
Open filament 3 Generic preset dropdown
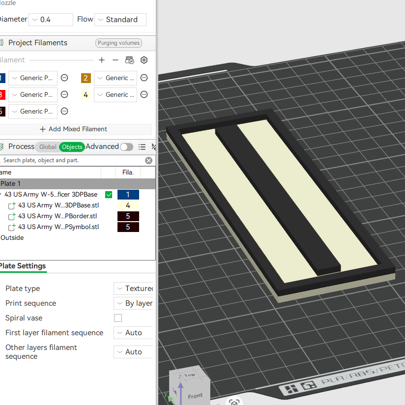coord(33,95)
